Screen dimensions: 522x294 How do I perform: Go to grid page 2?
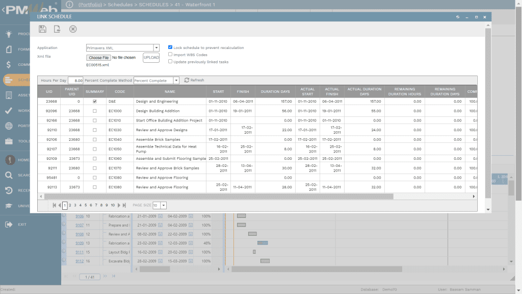tap(70, 205)
